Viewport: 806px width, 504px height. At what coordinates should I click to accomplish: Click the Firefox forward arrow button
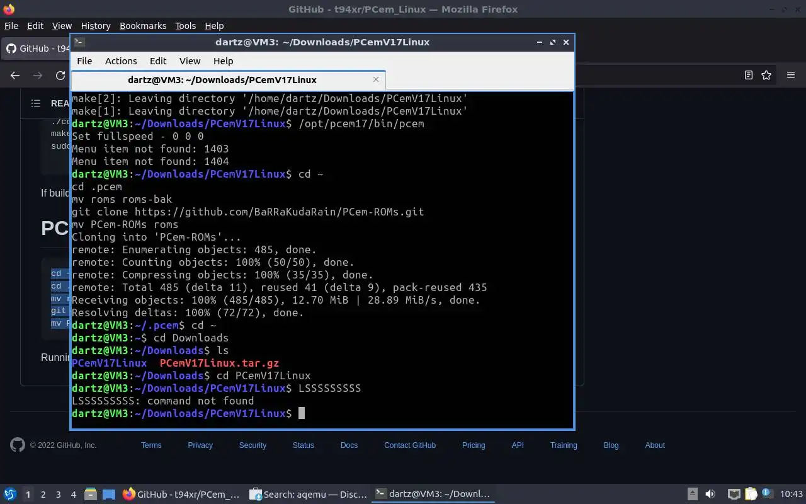coord(38,75)
